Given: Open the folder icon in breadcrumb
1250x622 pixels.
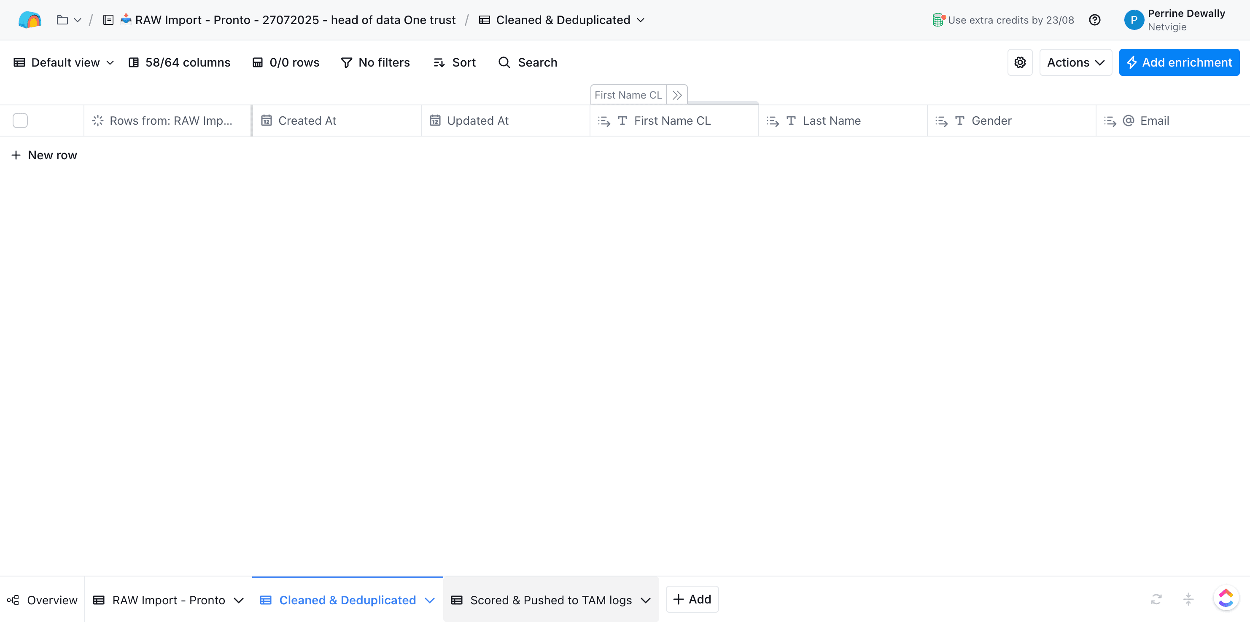Looking at the screenshot, I should pyautogui.click(x=62, y=20).
